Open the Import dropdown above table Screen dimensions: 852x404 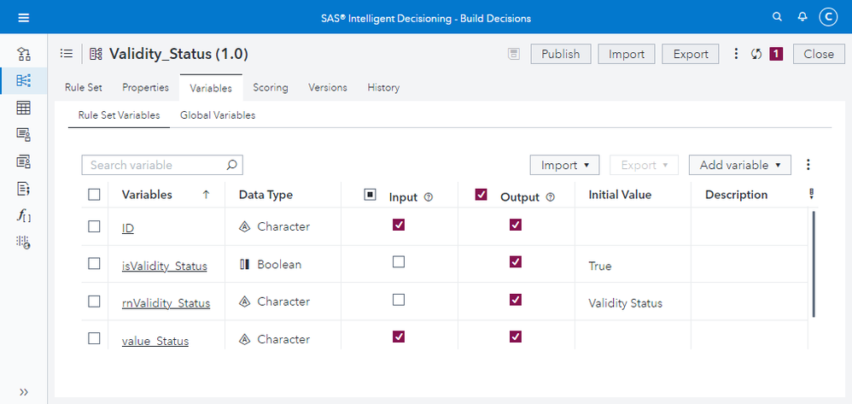[x=564, y=165]
